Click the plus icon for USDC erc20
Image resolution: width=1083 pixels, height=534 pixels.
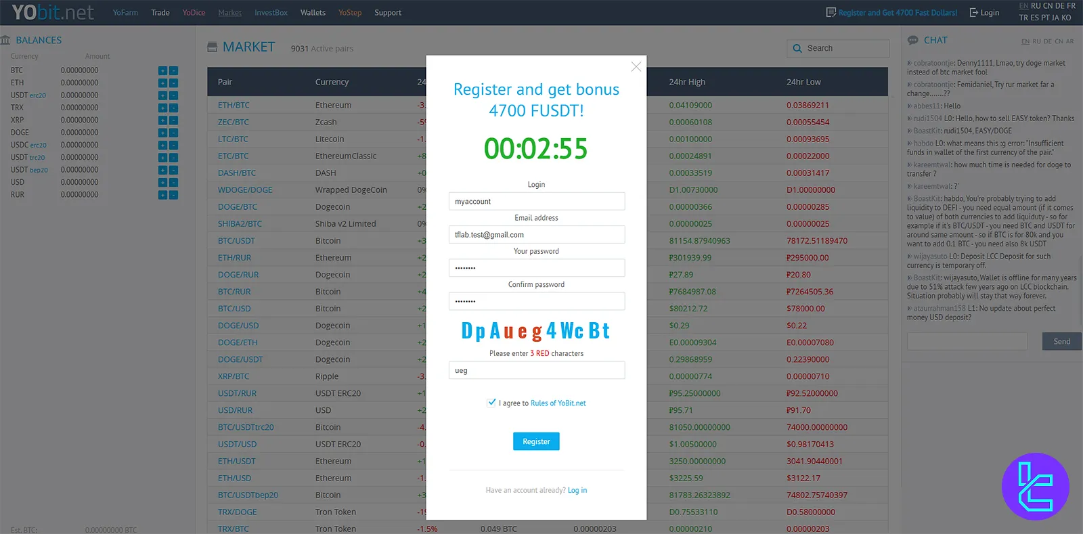[162, 145]
